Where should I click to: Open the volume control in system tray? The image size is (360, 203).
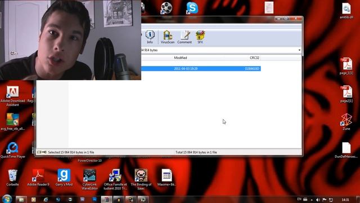tap(318, 200)
